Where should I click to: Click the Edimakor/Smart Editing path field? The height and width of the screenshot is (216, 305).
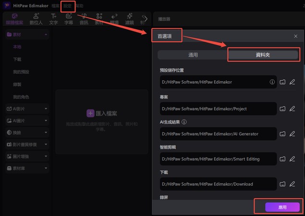tap(218, 159)
